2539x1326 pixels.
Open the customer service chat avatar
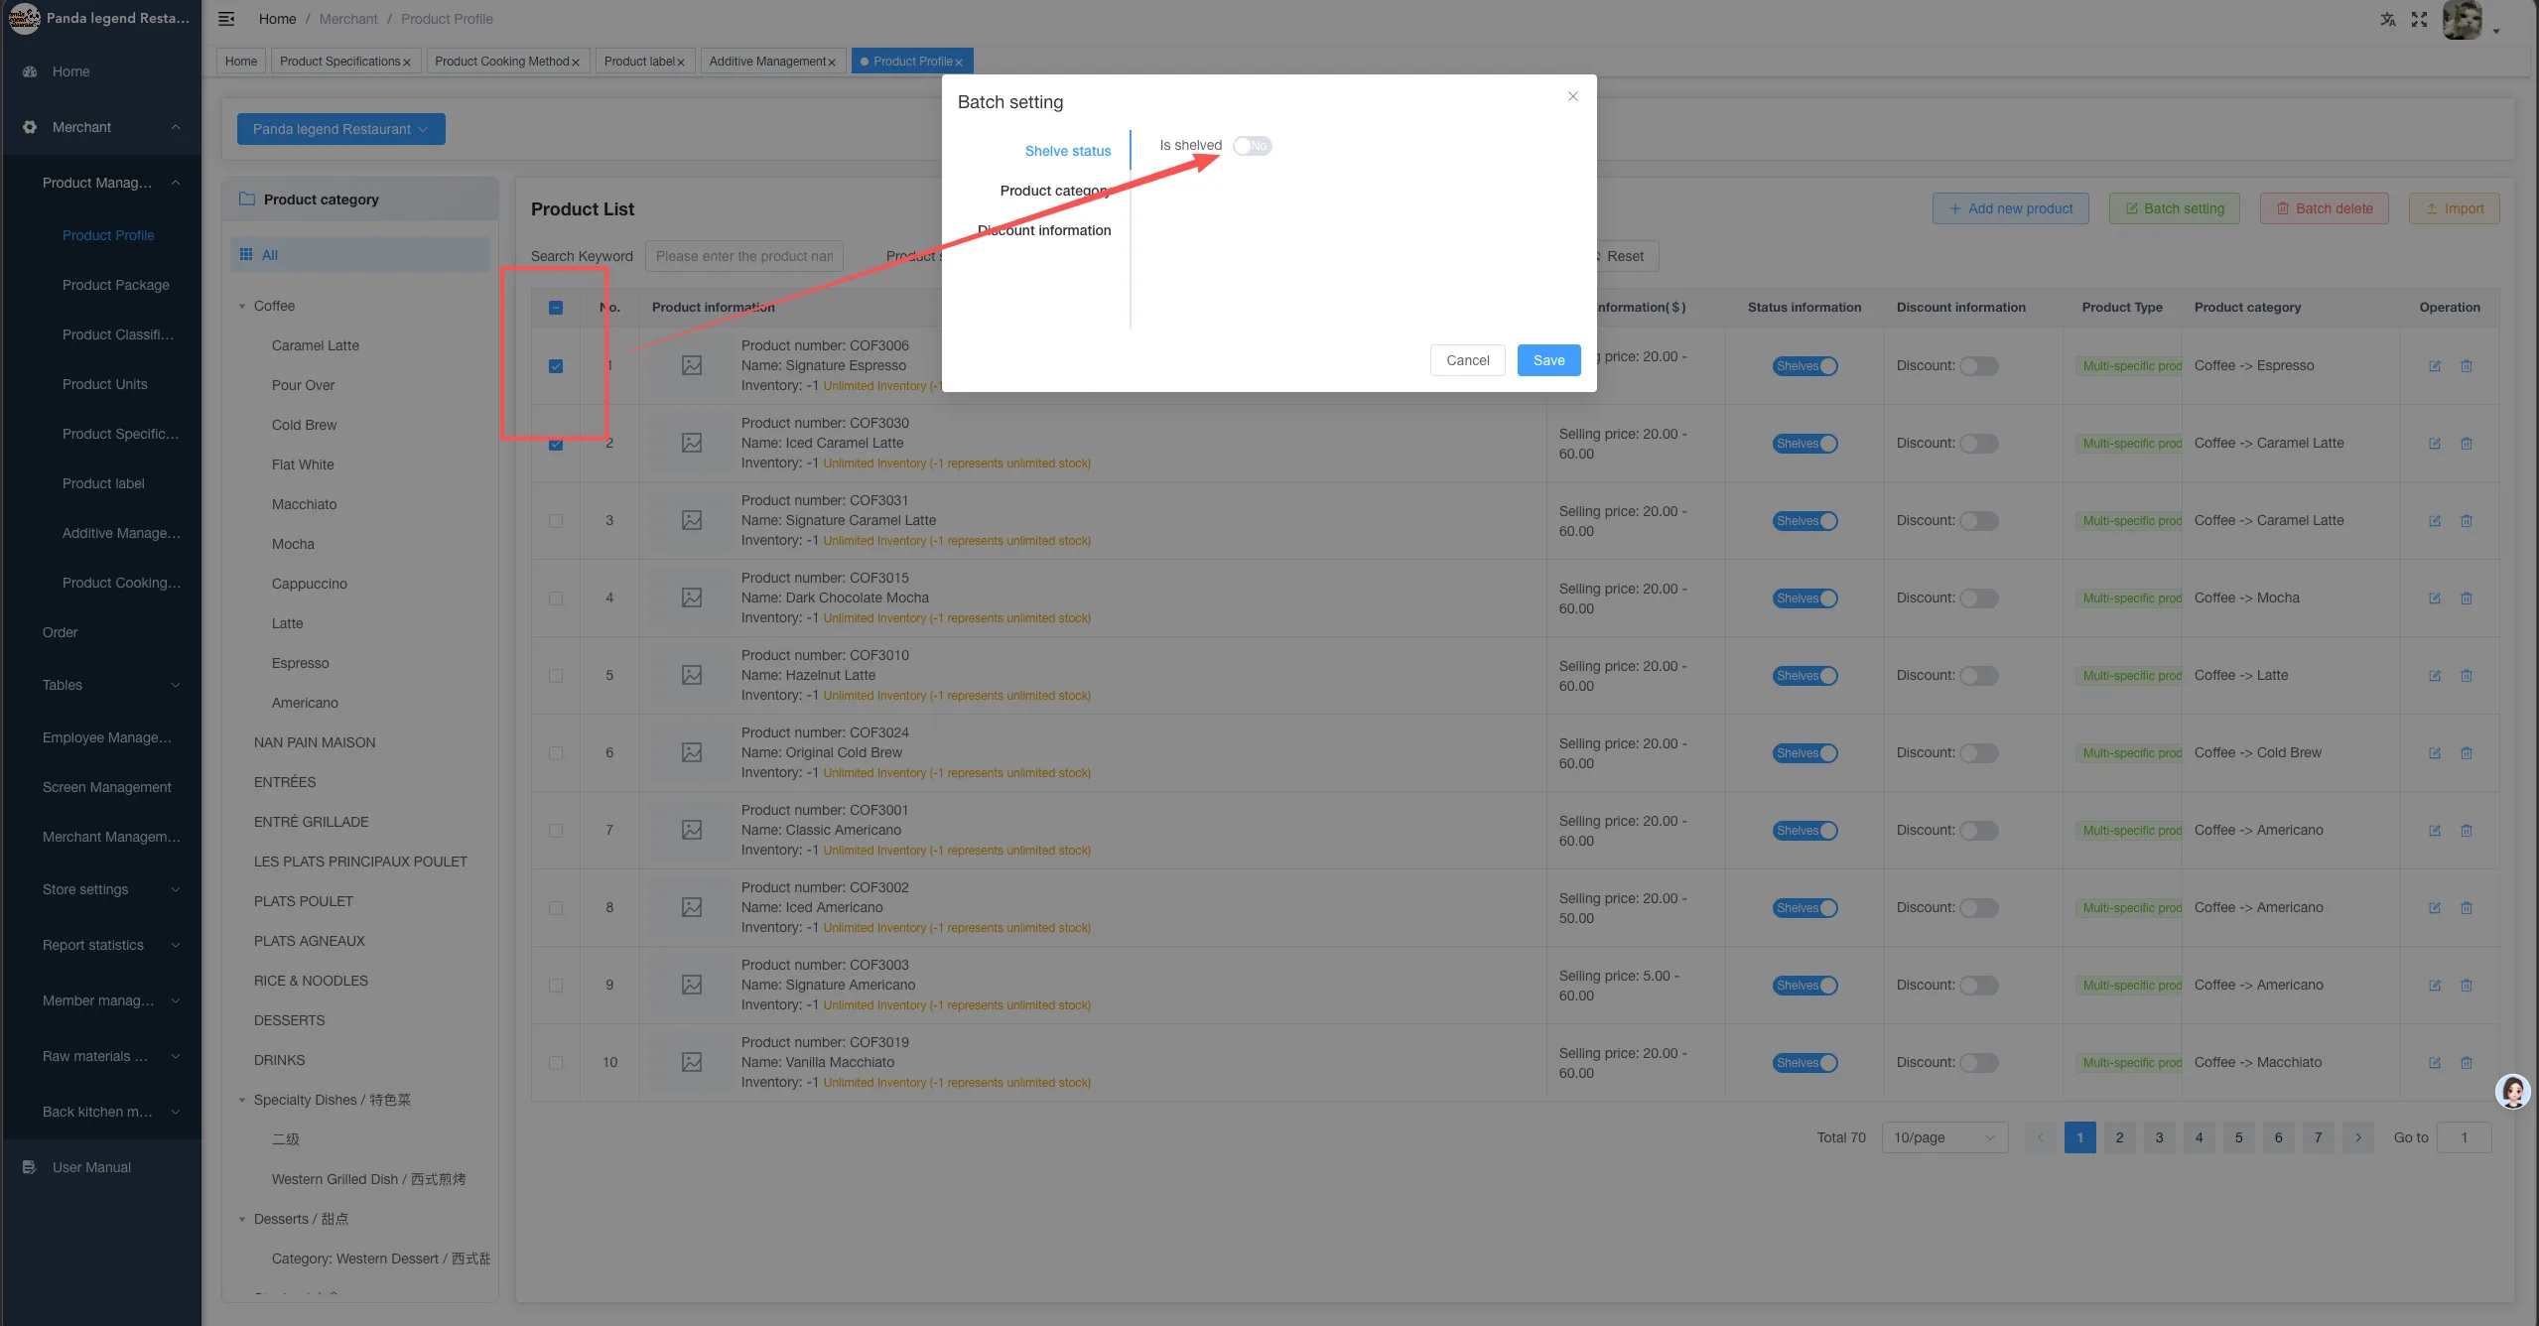click(2512, 1092)
